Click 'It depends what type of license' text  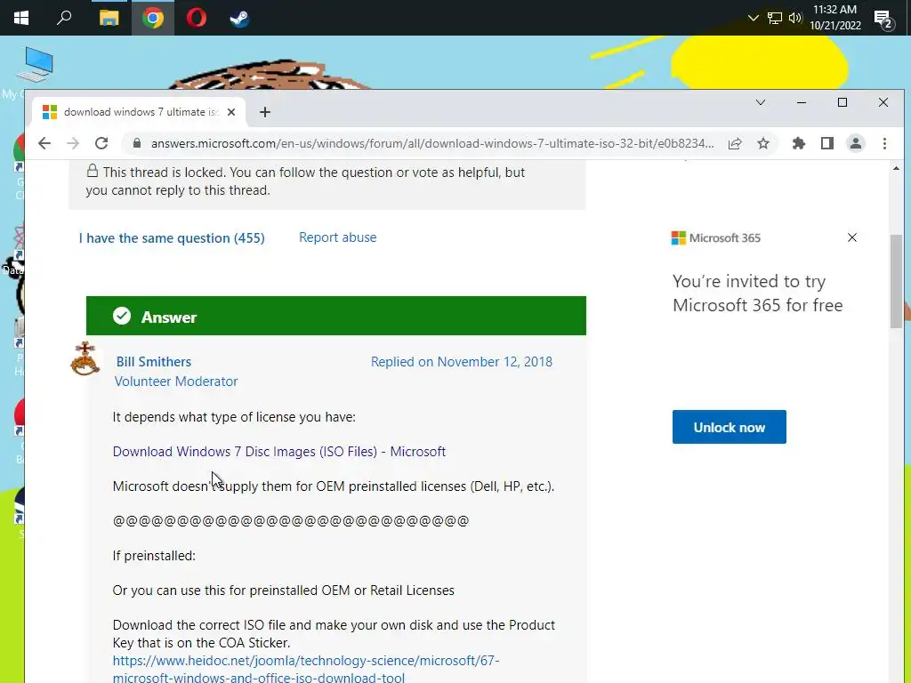[234, 417]
